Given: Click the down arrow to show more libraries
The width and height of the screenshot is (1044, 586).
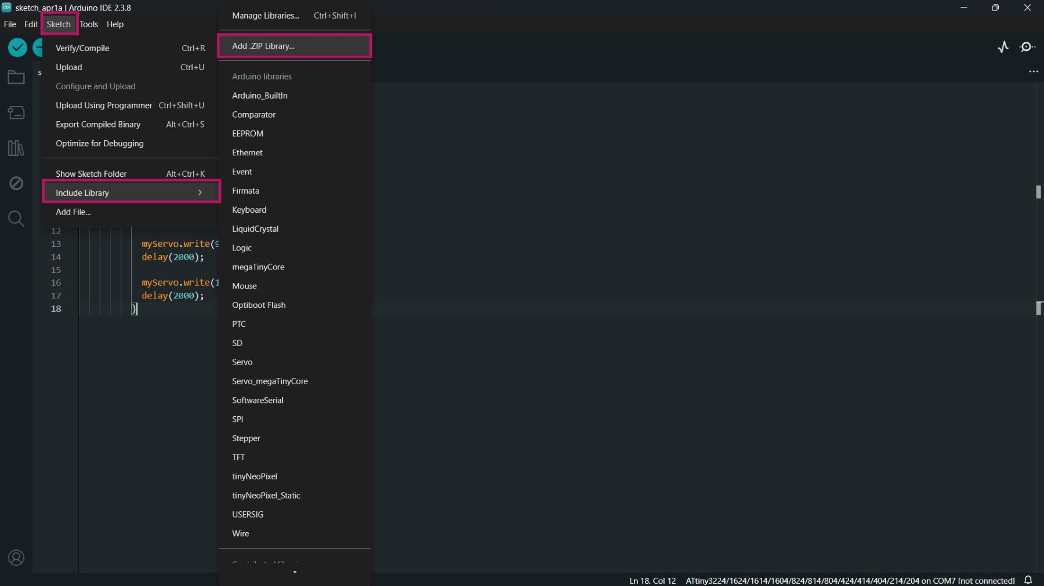Looking at the screenshot, I should (295, 572).
